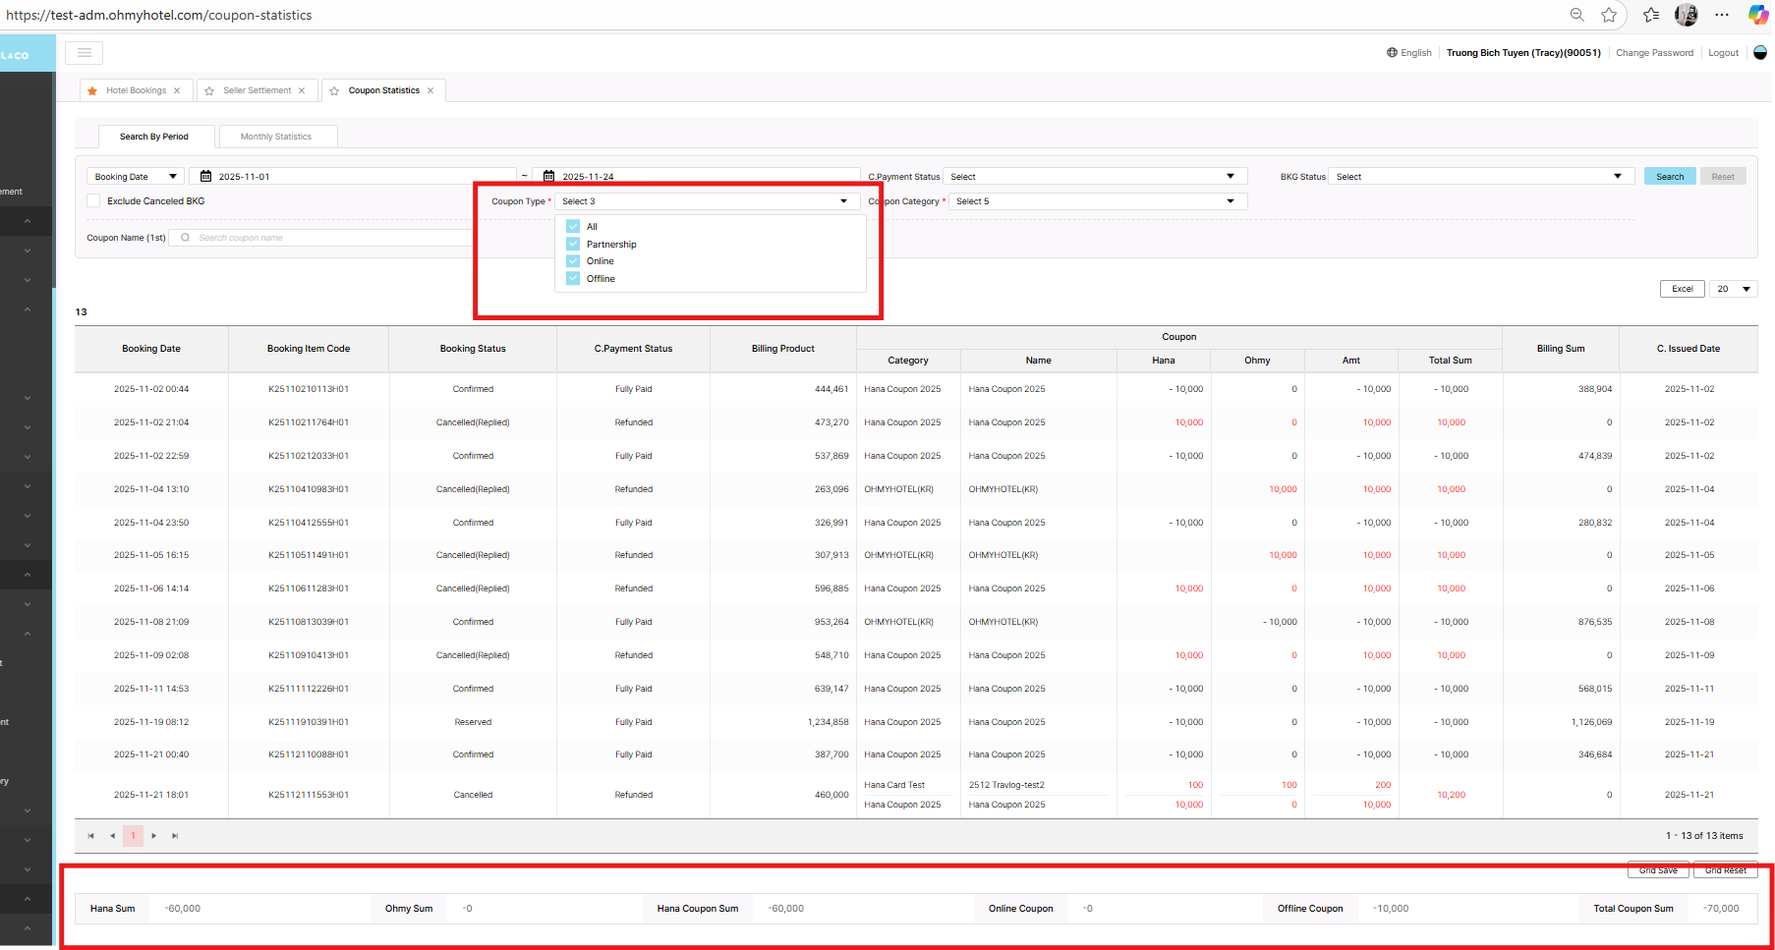Open the page size dropdown showing 20
The height and width of the screenshot is (950, 1775).
pyautogui.click(x=1733, y=289)
